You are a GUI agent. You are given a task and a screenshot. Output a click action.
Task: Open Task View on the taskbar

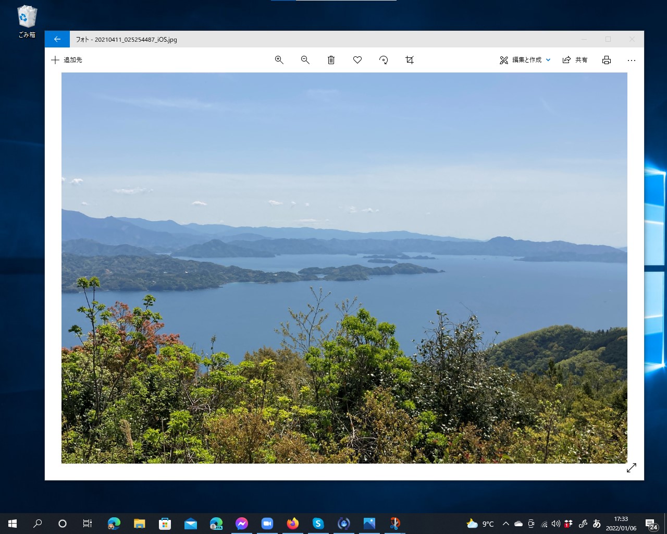coord(88,524)
